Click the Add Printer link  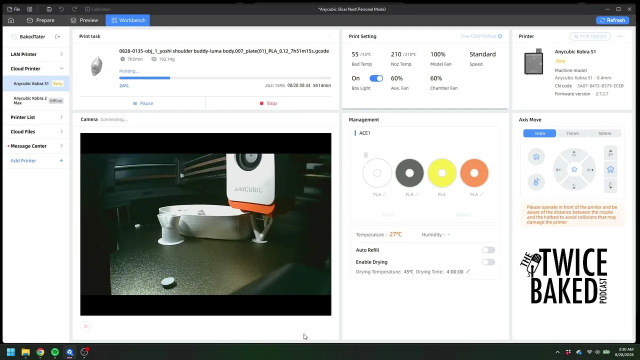click(x=23, y=160)
